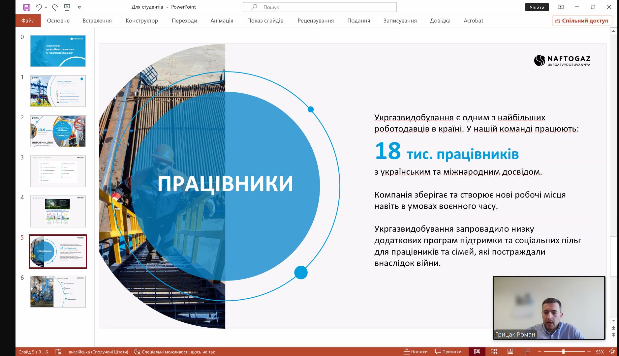
Task: Toggle the Нотатки notes pane
Action: (416, 352)
